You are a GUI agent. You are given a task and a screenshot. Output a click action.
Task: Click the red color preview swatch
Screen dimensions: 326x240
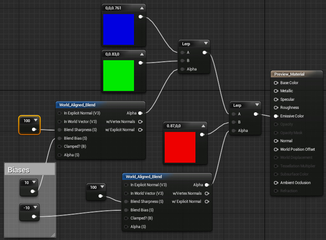[180, 147]
